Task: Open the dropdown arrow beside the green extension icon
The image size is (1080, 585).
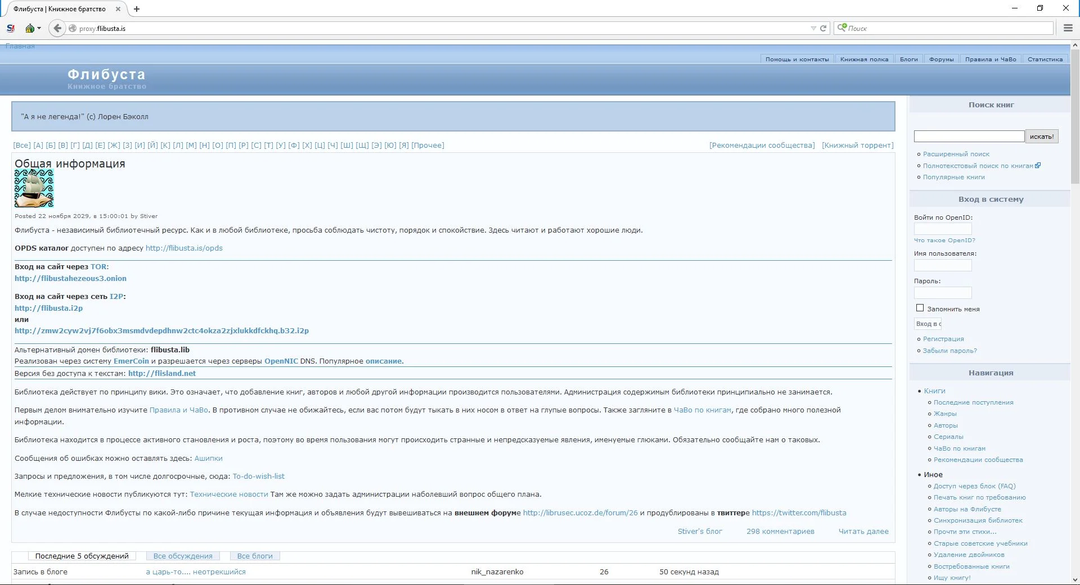Action: pyautogui.click(x=39, y=28)
